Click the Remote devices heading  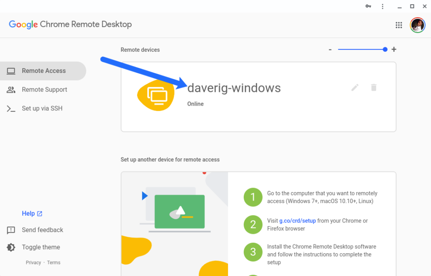140,50
